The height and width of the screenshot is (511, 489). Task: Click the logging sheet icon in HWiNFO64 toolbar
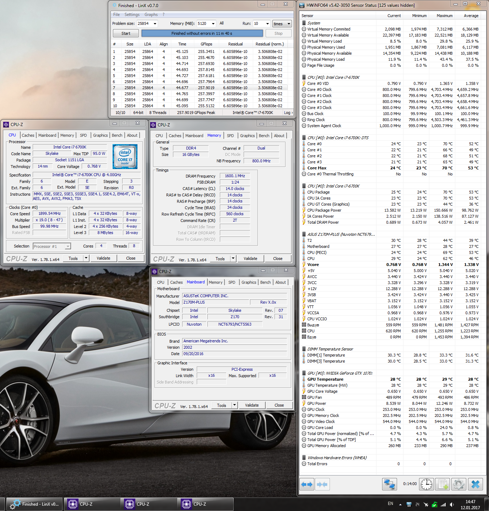pyautogui.click(x=443, y=484)
